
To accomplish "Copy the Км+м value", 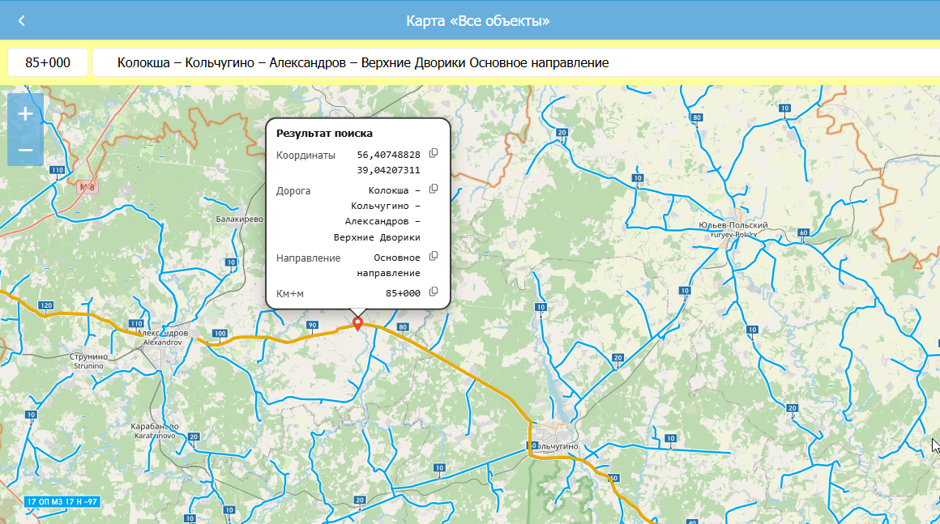I will pyautogui.click(x=434, y=292).
